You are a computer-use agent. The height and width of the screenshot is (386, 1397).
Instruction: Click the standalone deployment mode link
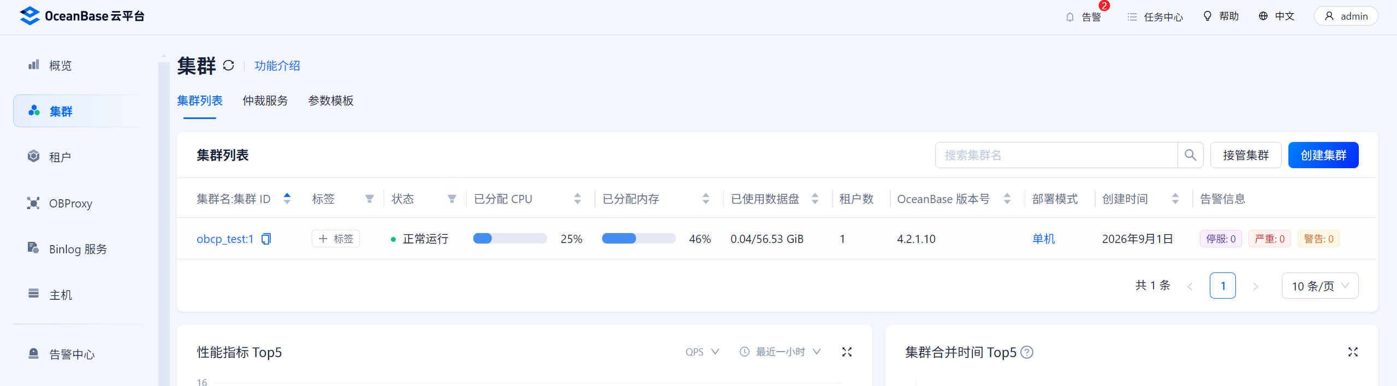tap(1043, 239)
